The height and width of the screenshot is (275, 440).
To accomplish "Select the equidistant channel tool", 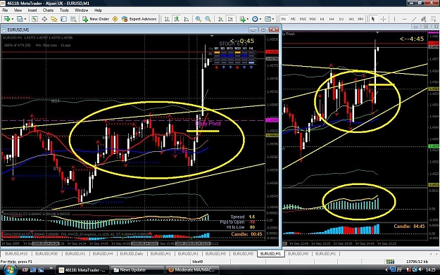I will point(424,19).
